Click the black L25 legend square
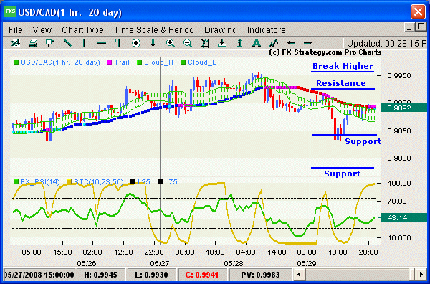Screen dimensions: 430x284 133,181
